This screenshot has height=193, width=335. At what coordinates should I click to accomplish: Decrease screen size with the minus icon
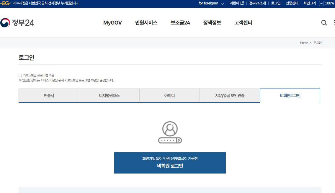click(322, 3)
